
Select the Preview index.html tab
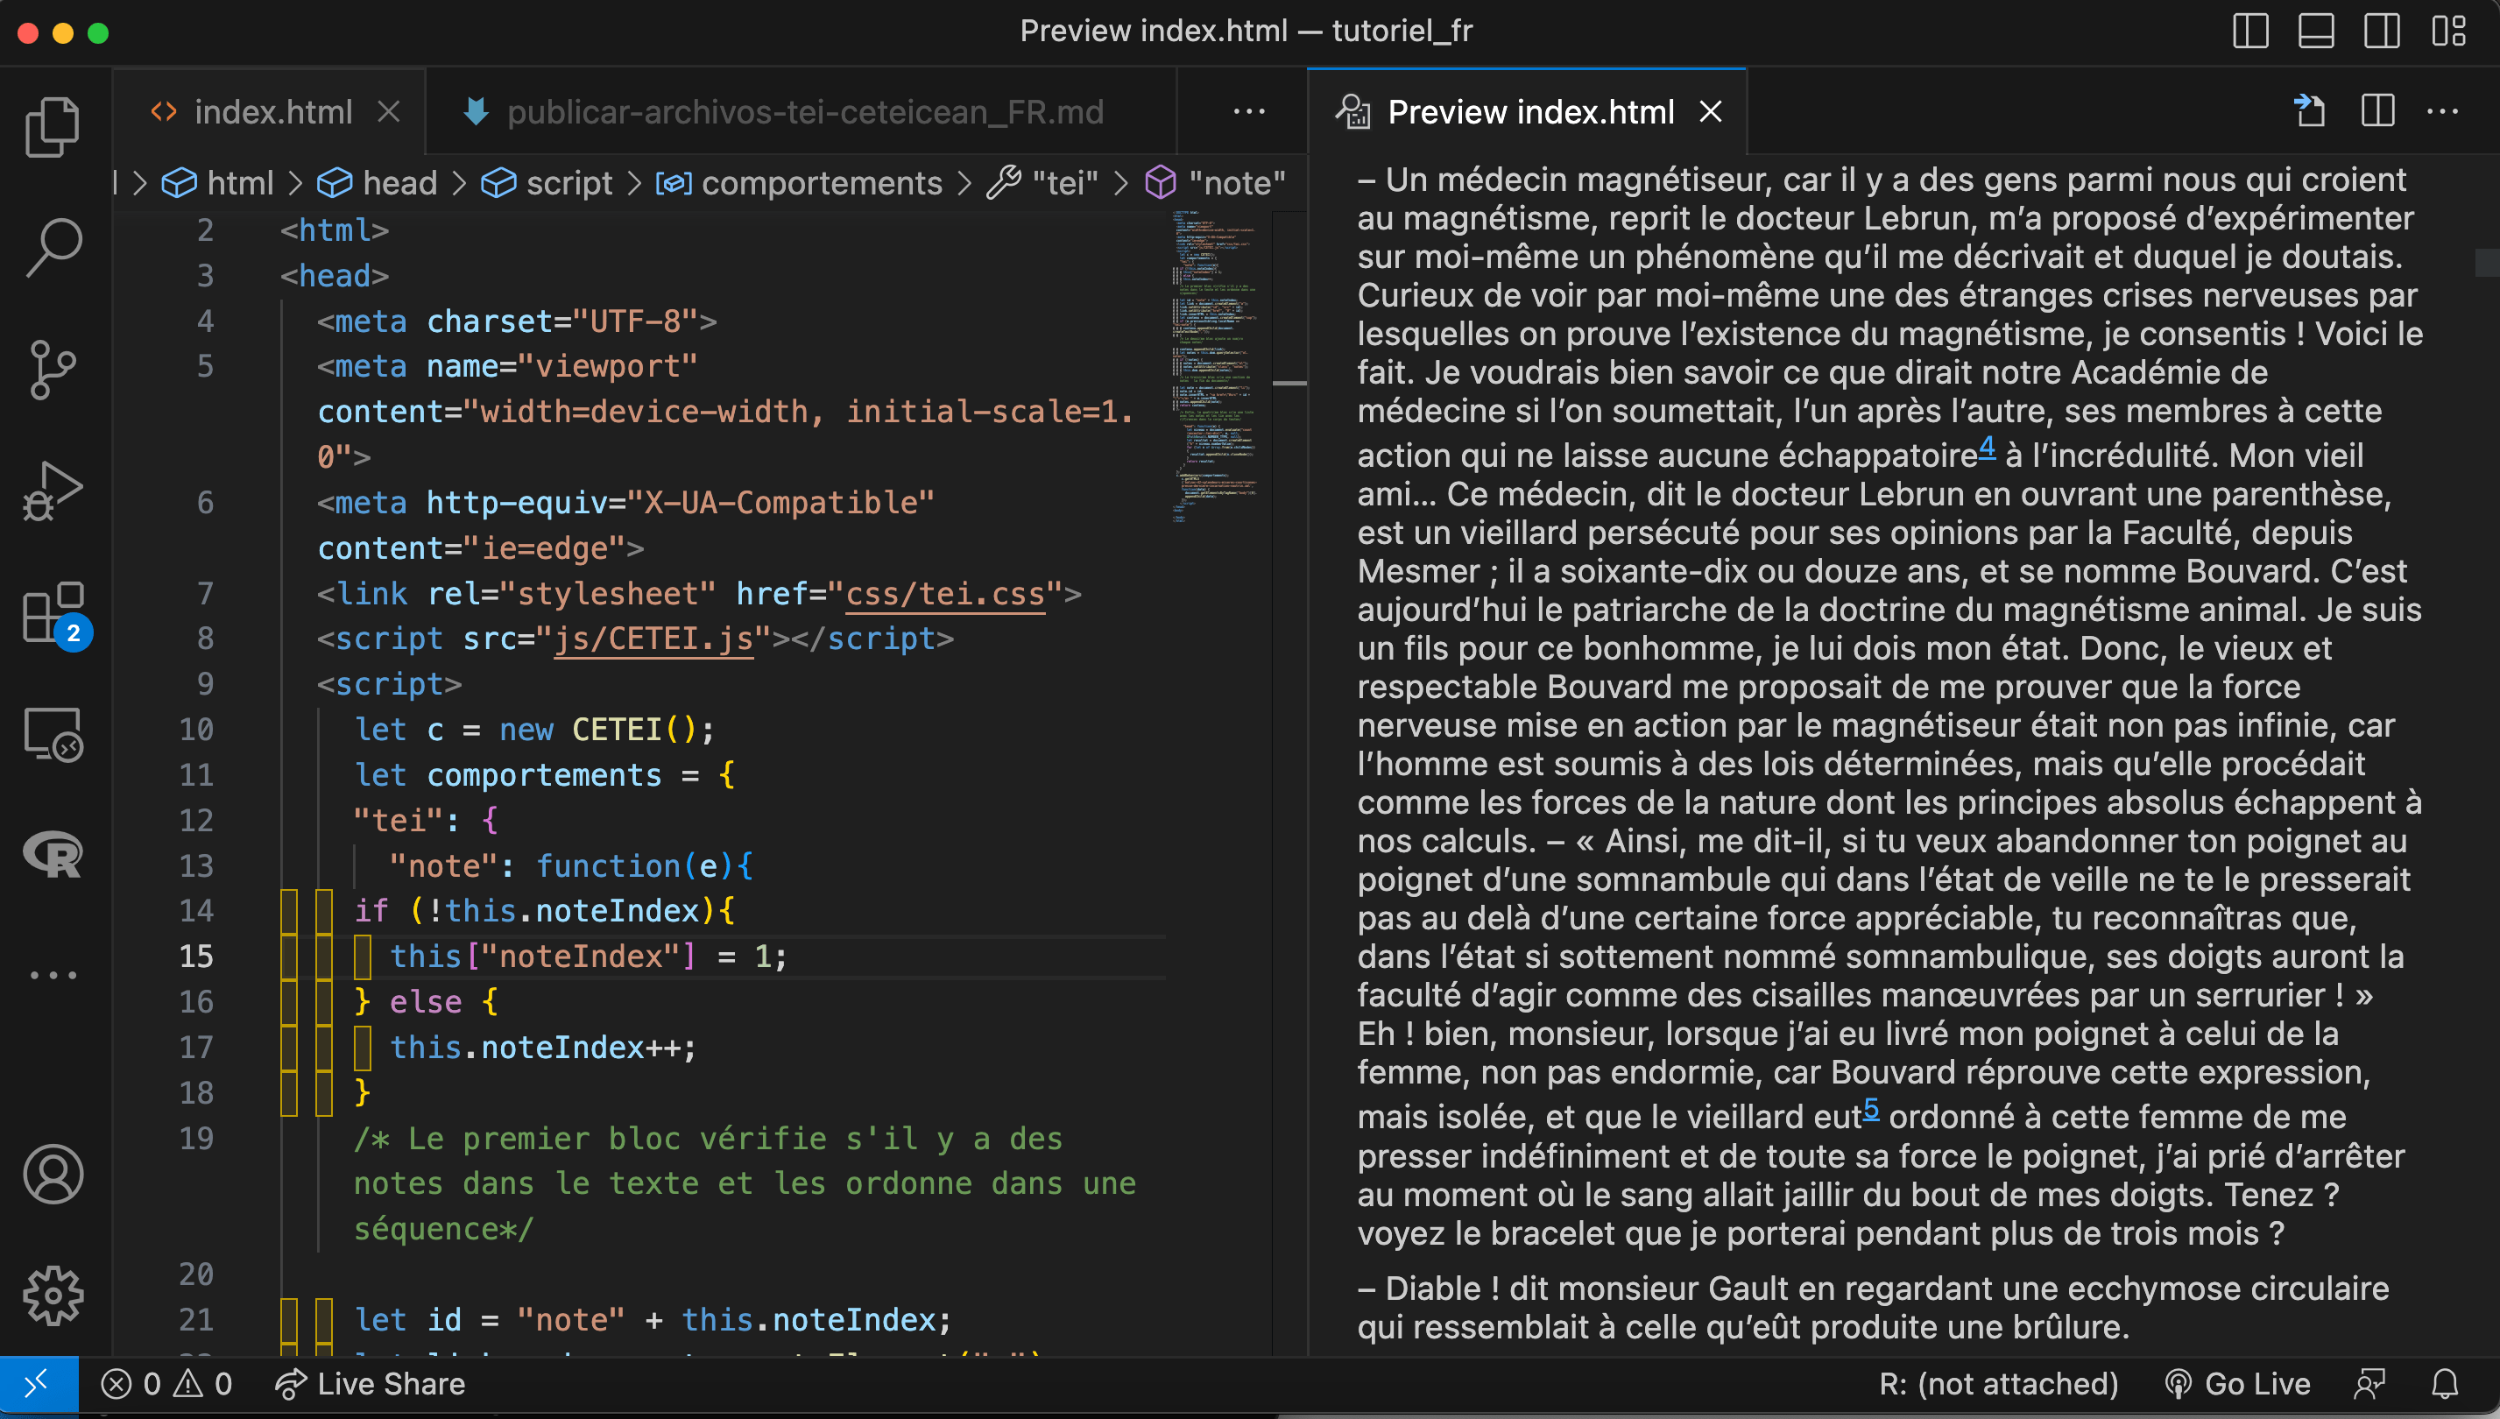coord(1529,111)
